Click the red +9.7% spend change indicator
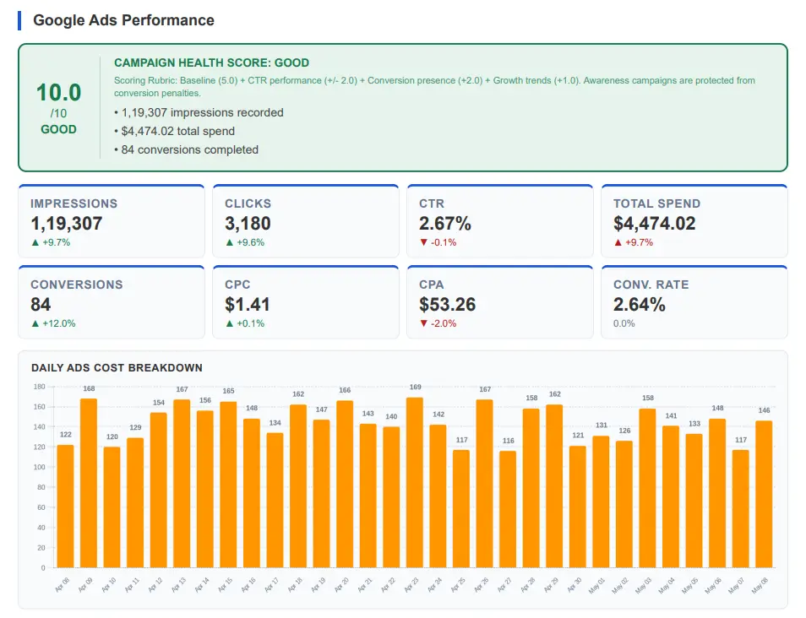 tap(634, 242)
